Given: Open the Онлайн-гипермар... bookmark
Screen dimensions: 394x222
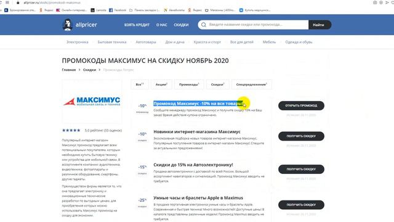Looking at the screenshot, I should click(71, 10).
